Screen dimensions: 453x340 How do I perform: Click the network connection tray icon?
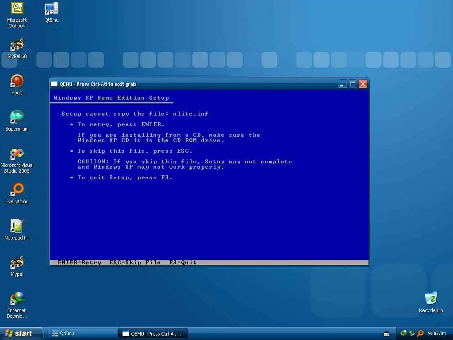click(x=412, y=333)
